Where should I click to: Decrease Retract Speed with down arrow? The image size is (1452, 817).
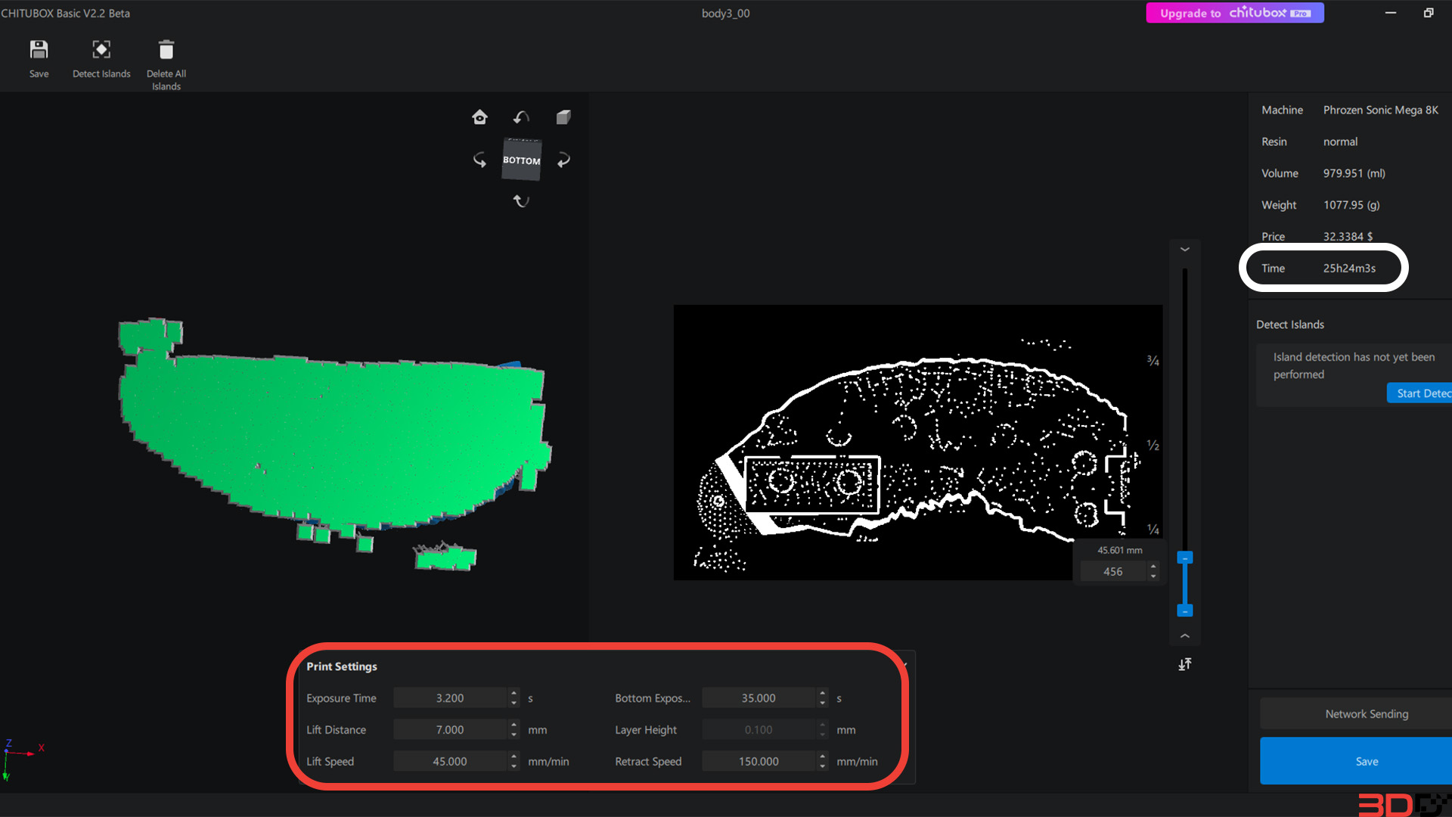(823, 767)
